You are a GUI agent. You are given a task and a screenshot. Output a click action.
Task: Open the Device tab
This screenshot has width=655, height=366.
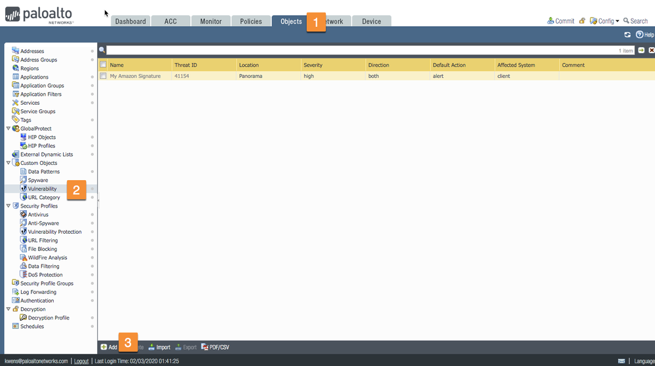[371, 22]
